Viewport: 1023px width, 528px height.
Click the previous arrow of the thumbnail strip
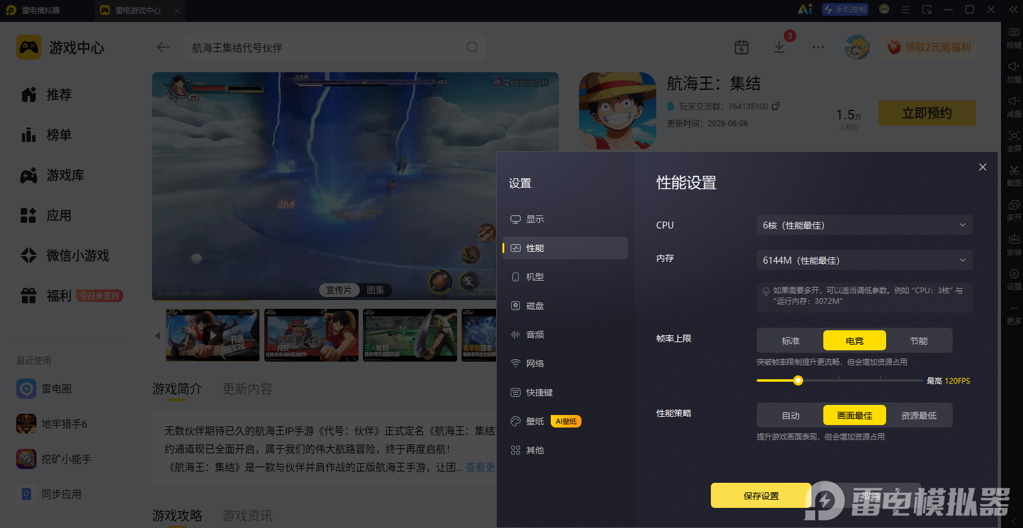[x=158, y=336]
